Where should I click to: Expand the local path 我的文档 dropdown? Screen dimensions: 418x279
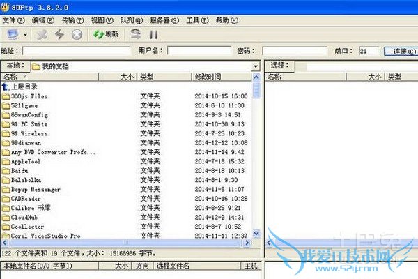tap(256, 66)
